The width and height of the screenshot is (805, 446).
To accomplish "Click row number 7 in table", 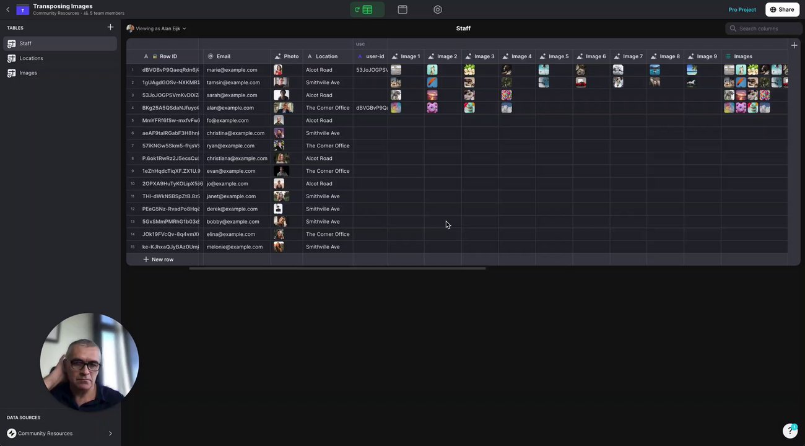I will [x=133, y=146].
